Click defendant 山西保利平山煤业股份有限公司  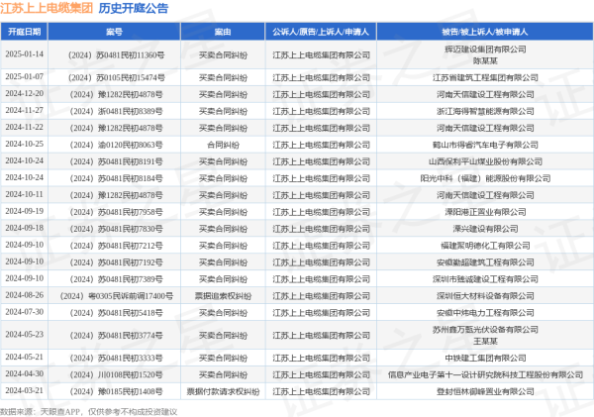[485, 161]
